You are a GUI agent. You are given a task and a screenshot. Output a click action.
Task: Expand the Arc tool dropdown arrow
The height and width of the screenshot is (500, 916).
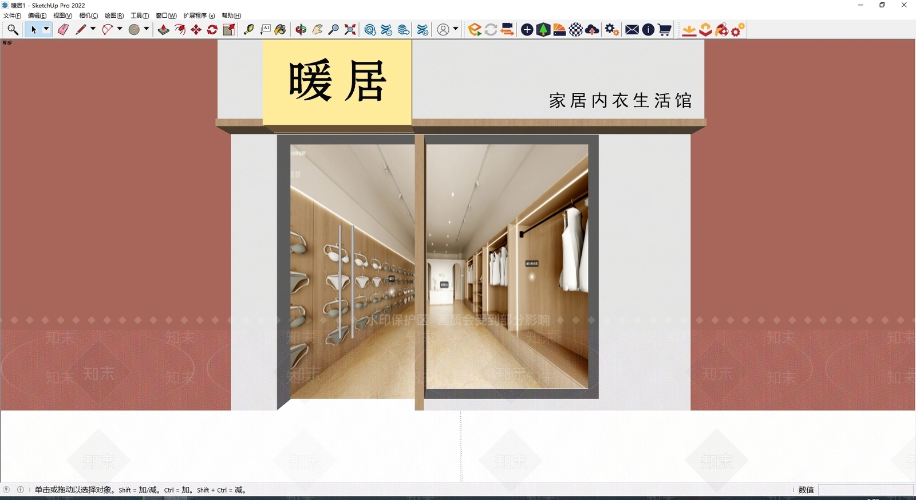120,29
